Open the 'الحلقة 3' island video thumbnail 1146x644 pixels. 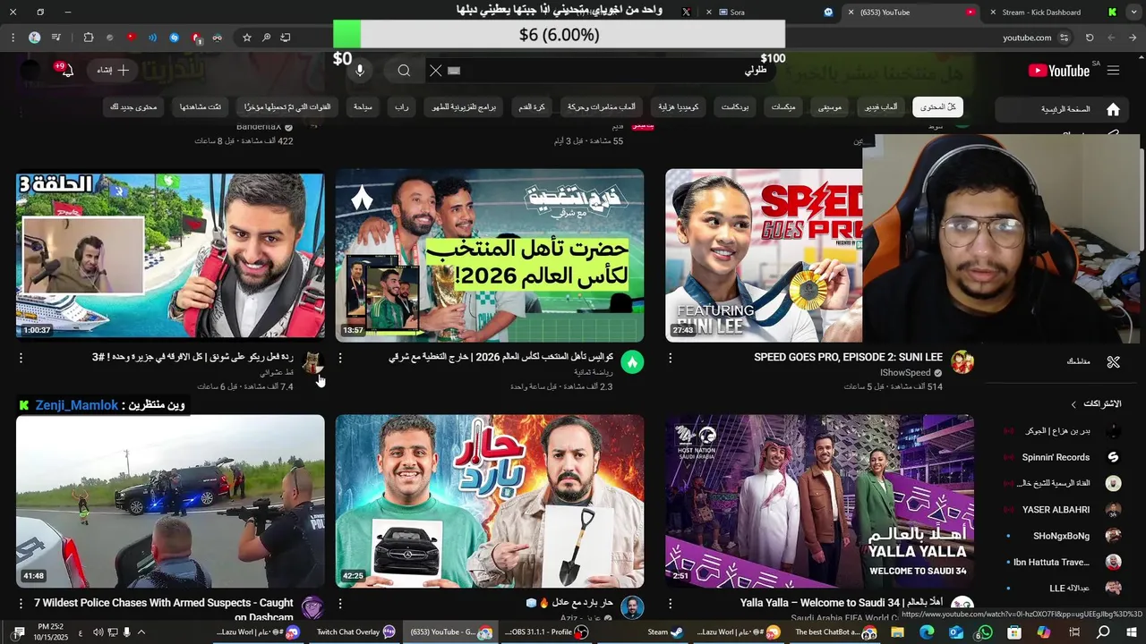tap(170, 256)
